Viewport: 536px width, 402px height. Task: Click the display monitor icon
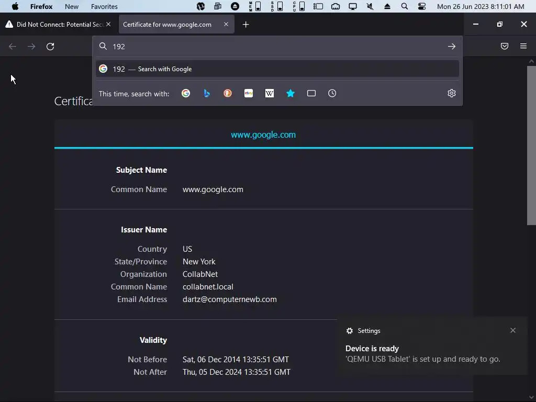(x=352, y=6)
